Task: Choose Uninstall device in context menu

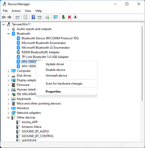Action: [x=56, y=76]
